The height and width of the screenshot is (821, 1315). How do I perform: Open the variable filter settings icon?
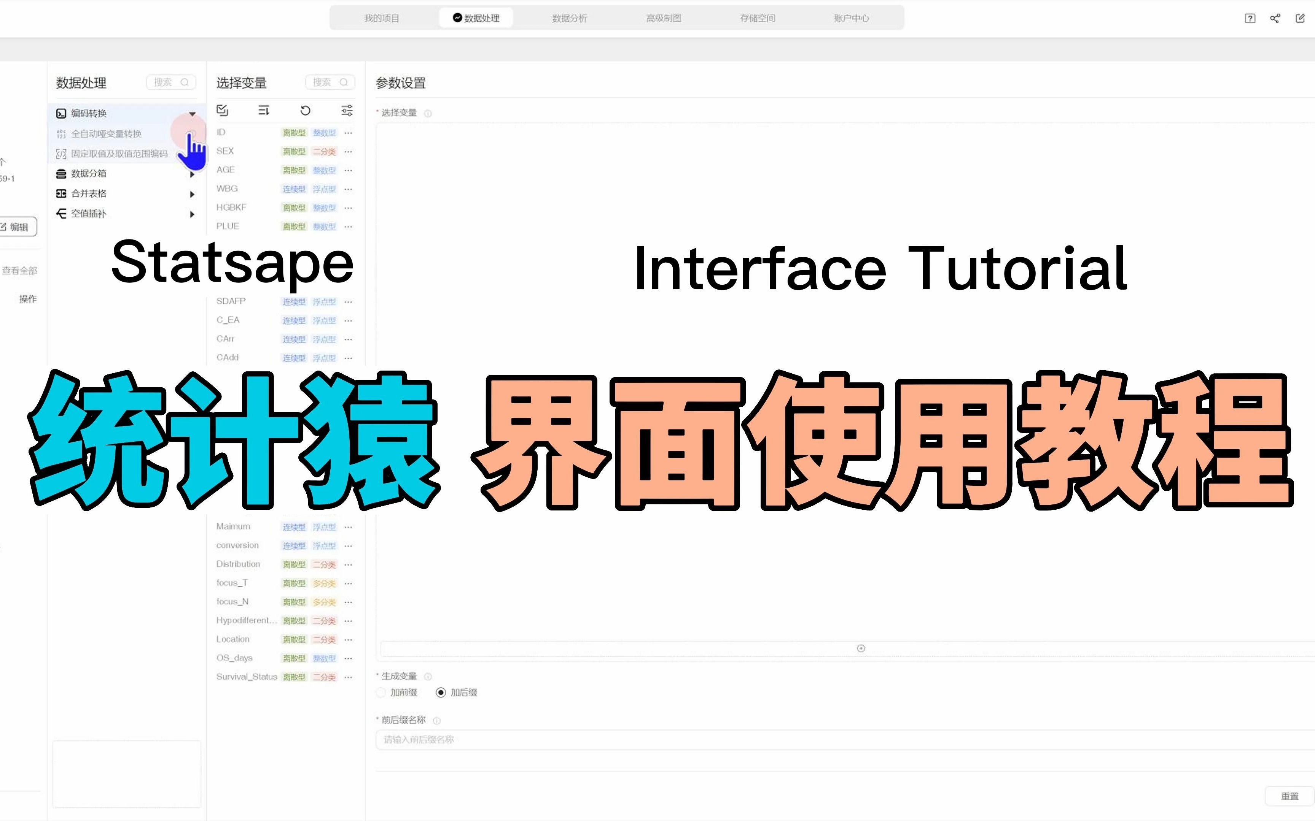[347, 110]
